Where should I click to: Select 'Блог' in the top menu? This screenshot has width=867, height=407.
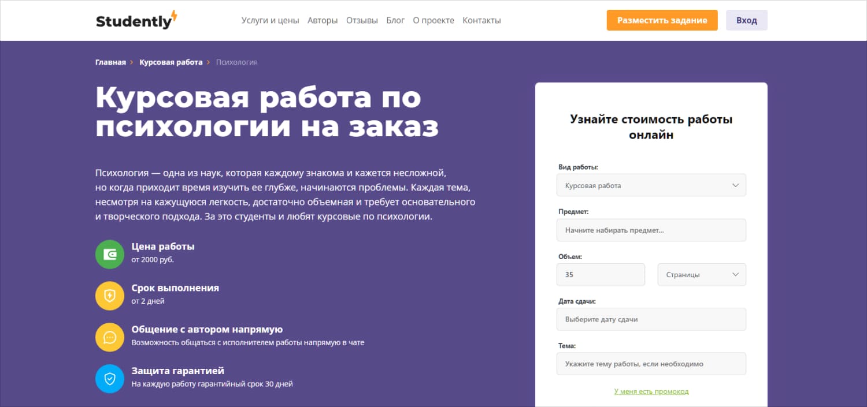(395, 20)
